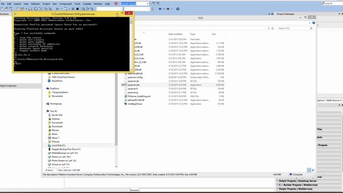The height and width of the screenshot is (193, 343).
Task: Click the Run arrow toolbar icon
Action: [x=57, y=9]
